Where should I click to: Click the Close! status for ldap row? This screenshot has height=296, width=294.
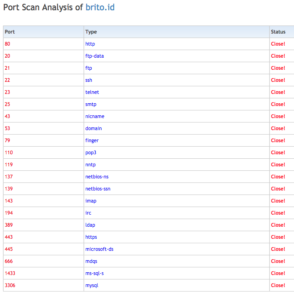pos(278,225)
